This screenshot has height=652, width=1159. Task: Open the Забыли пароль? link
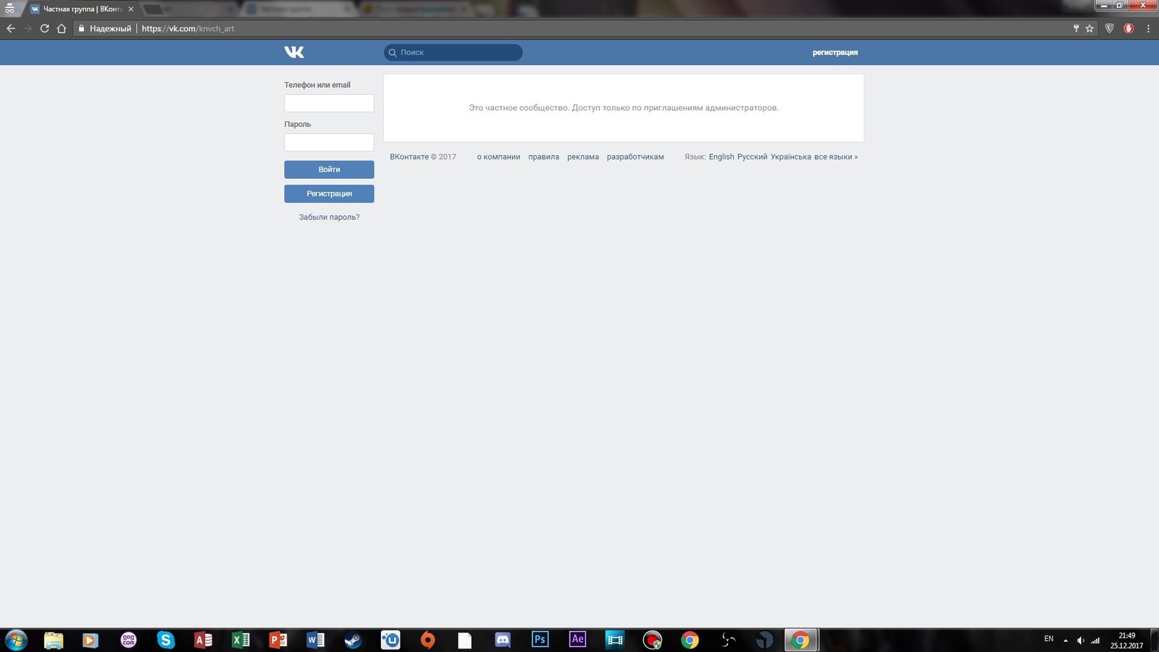coord(329,217)
